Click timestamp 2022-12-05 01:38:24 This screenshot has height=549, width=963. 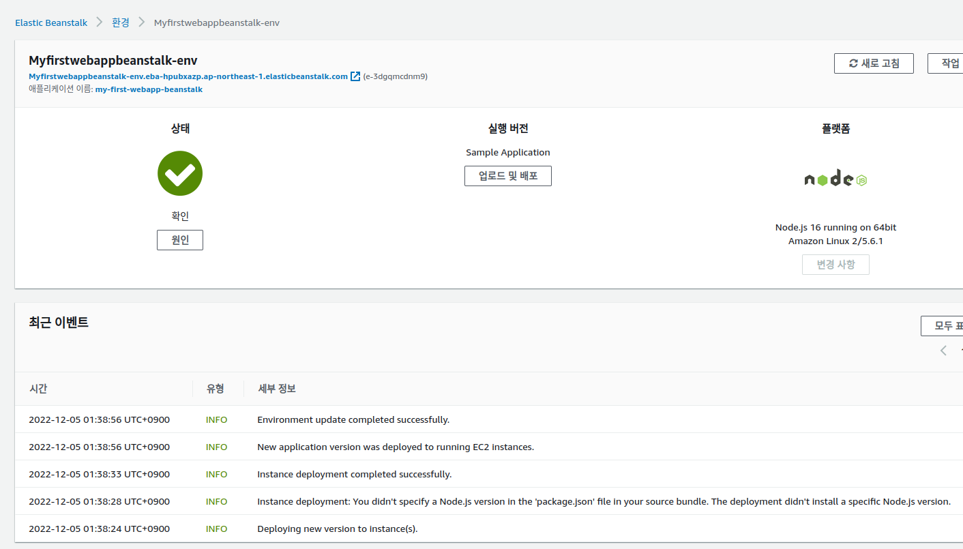click(x=99, y=529)
